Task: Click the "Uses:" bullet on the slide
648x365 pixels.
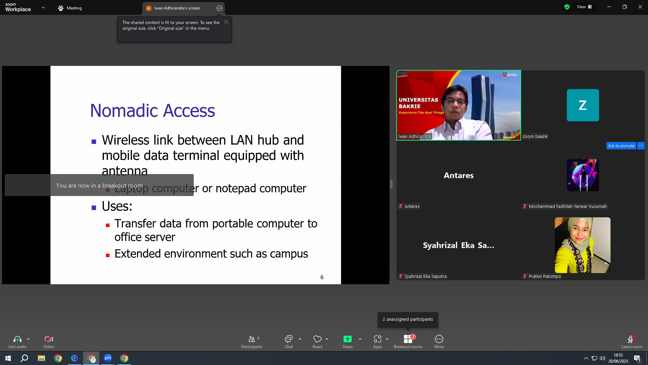Action: pos(117,206)
